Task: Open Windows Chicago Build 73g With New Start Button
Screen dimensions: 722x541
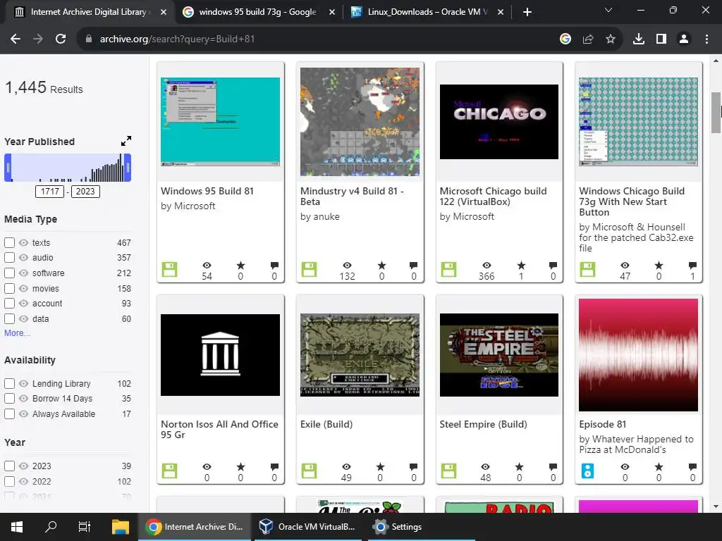Action: point(632,201)
